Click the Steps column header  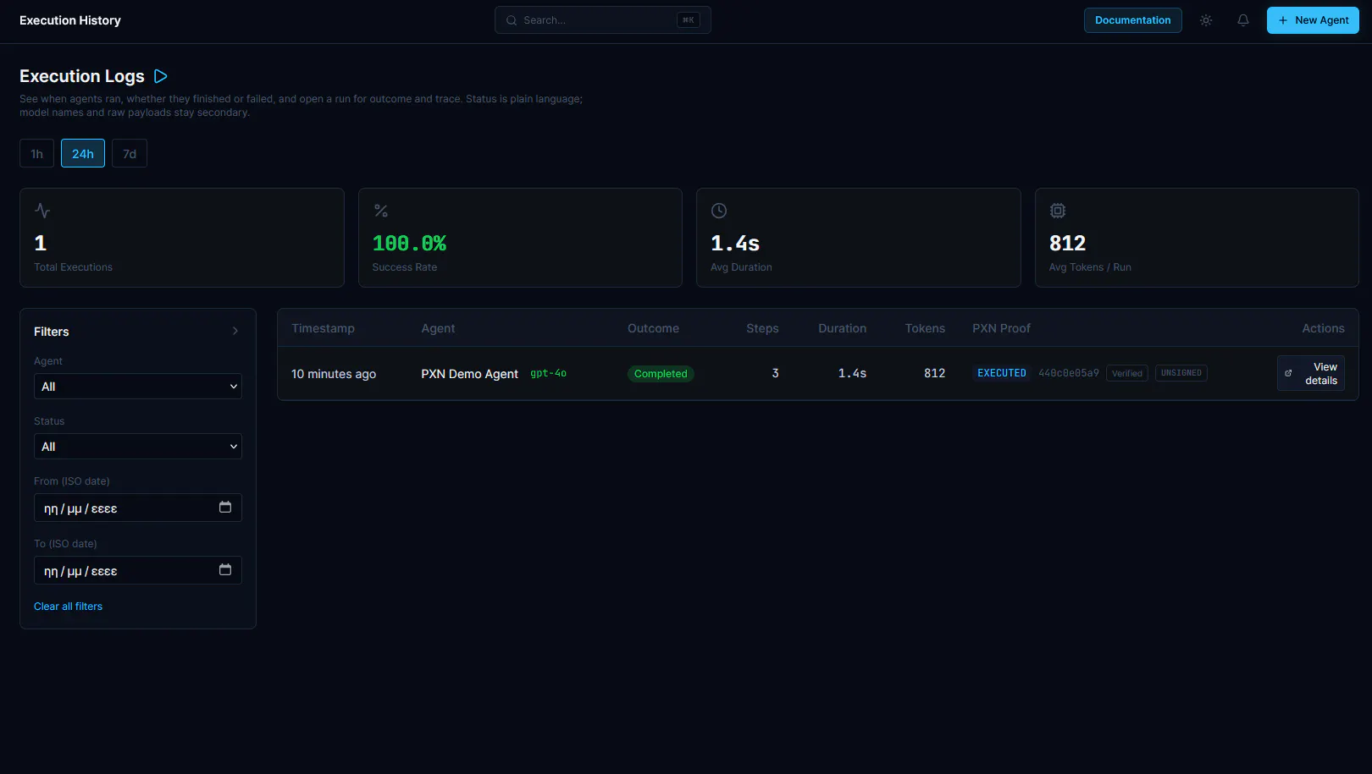click(762, 328)
